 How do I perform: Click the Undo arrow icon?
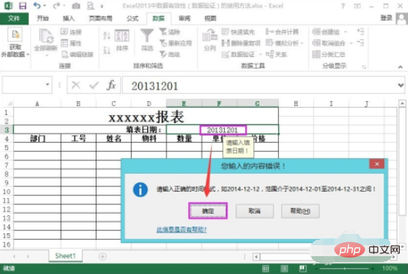[x=37, y=5]
